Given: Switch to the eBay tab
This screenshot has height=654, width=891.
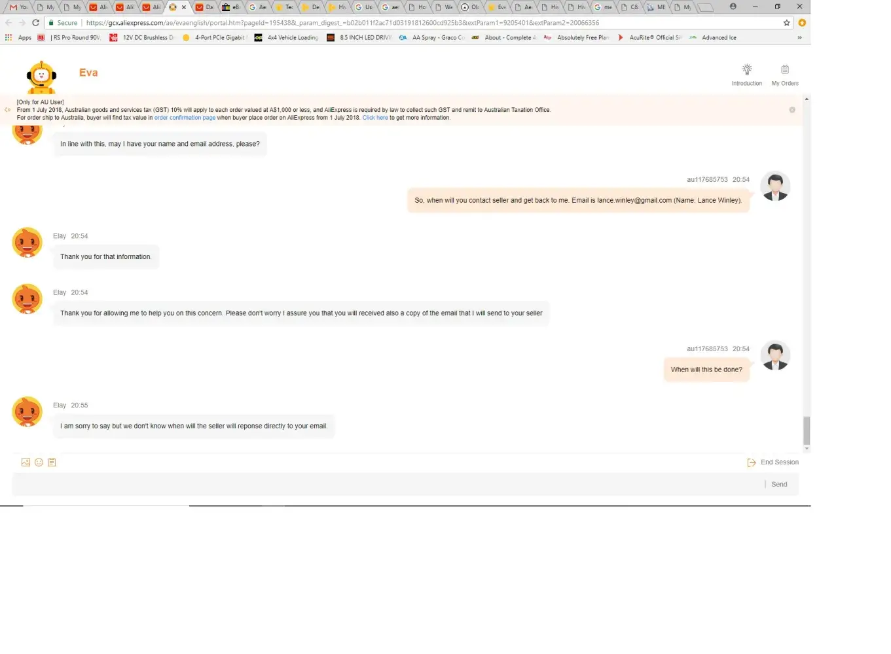Looking at the screenshot, I should click(231, 7).
